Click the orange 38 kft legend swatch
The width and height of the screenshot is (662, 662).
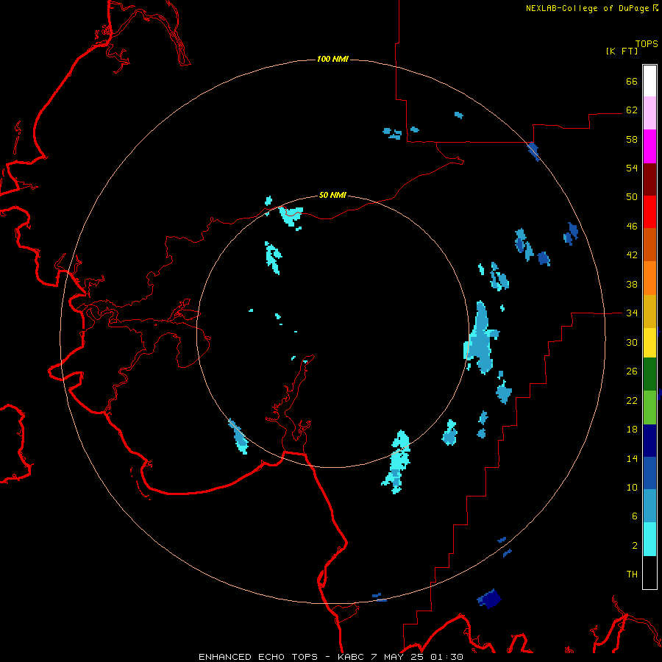[x=649, y=278]
